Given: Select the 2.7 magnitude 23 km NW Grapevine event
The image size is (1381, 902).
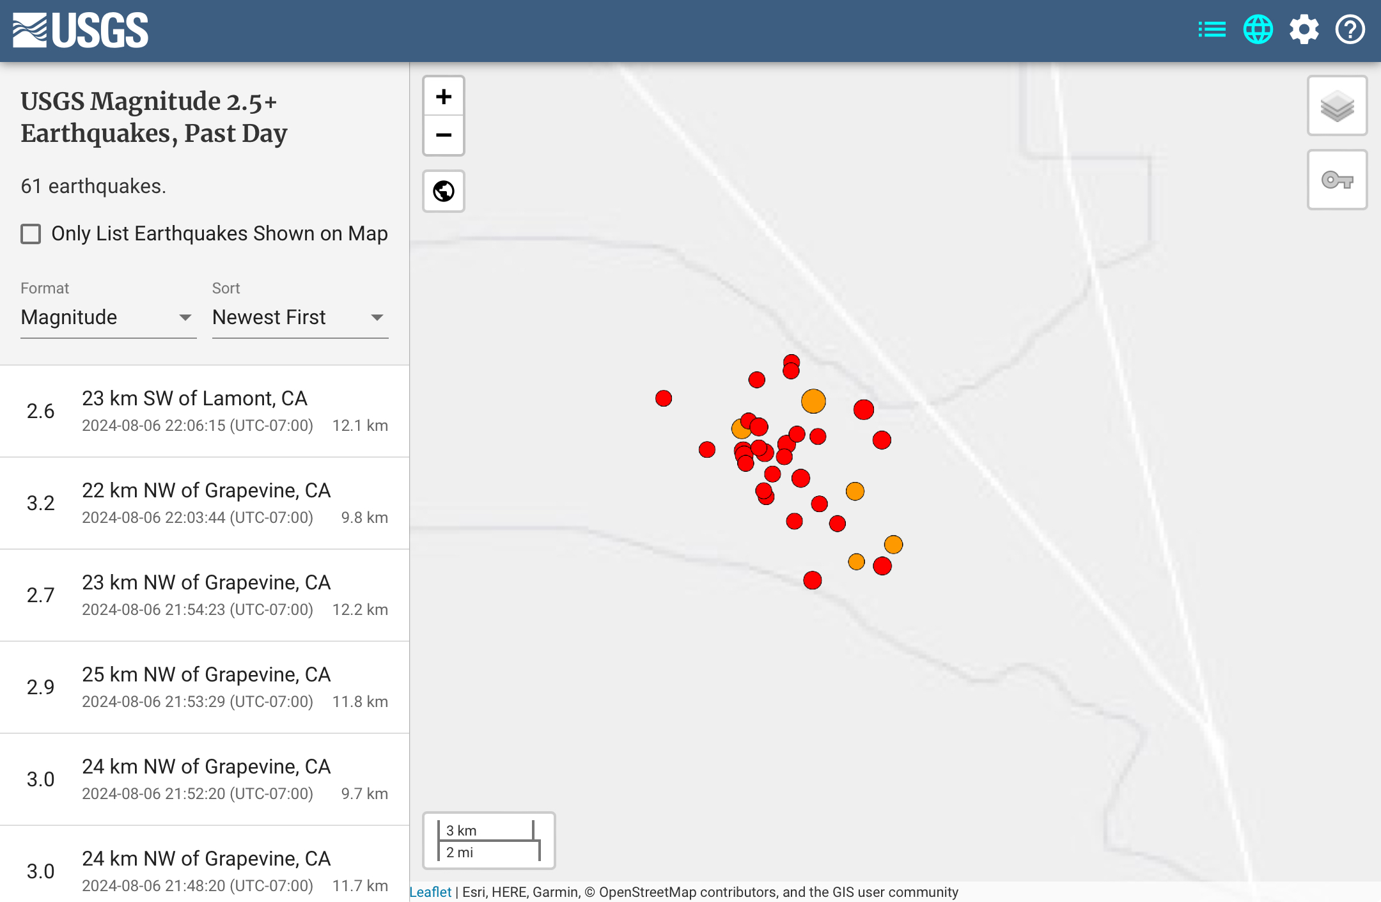Looking at the screenshot, I should (x=205, y=595).
